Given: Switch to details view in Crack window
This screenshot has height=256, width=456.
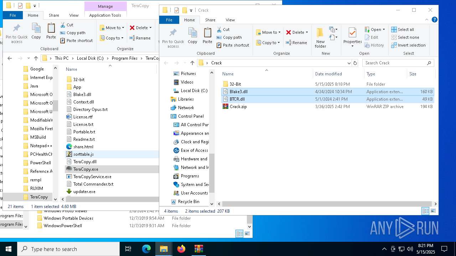Looking at the screenshot, I should click(426, 211).
